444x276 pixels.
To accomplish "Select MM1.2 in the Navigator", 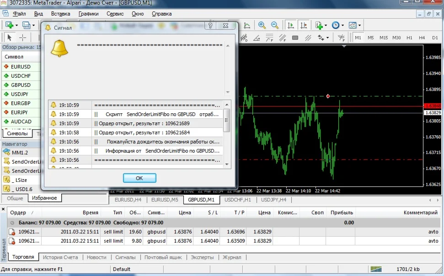I will 20,153.
